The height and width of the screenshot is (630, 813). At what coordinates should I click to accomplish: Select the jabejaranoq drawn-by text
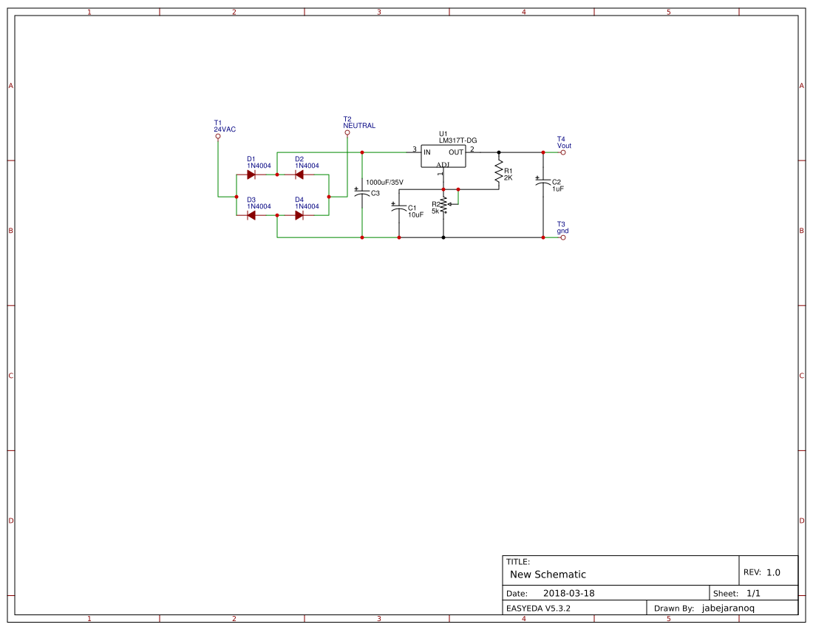coord(728,608)
